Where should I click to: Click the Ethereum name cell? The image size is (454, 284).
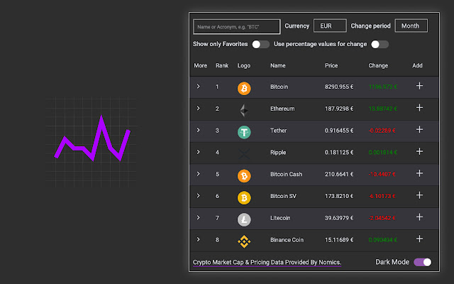[x=282, y=109]
